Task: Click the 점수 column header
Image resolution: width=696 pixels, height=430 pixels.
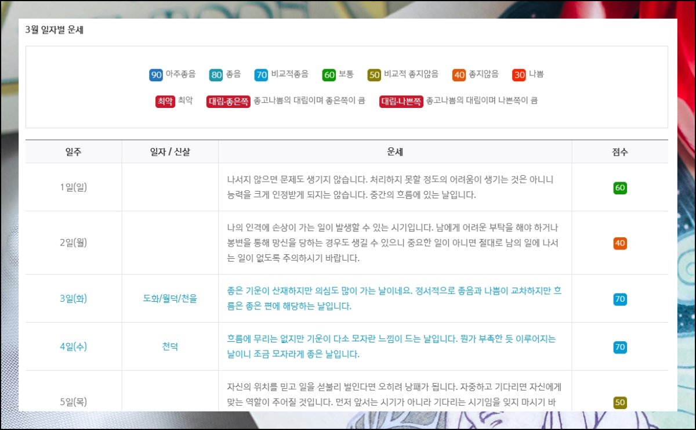Action: [x=620, y=152]
